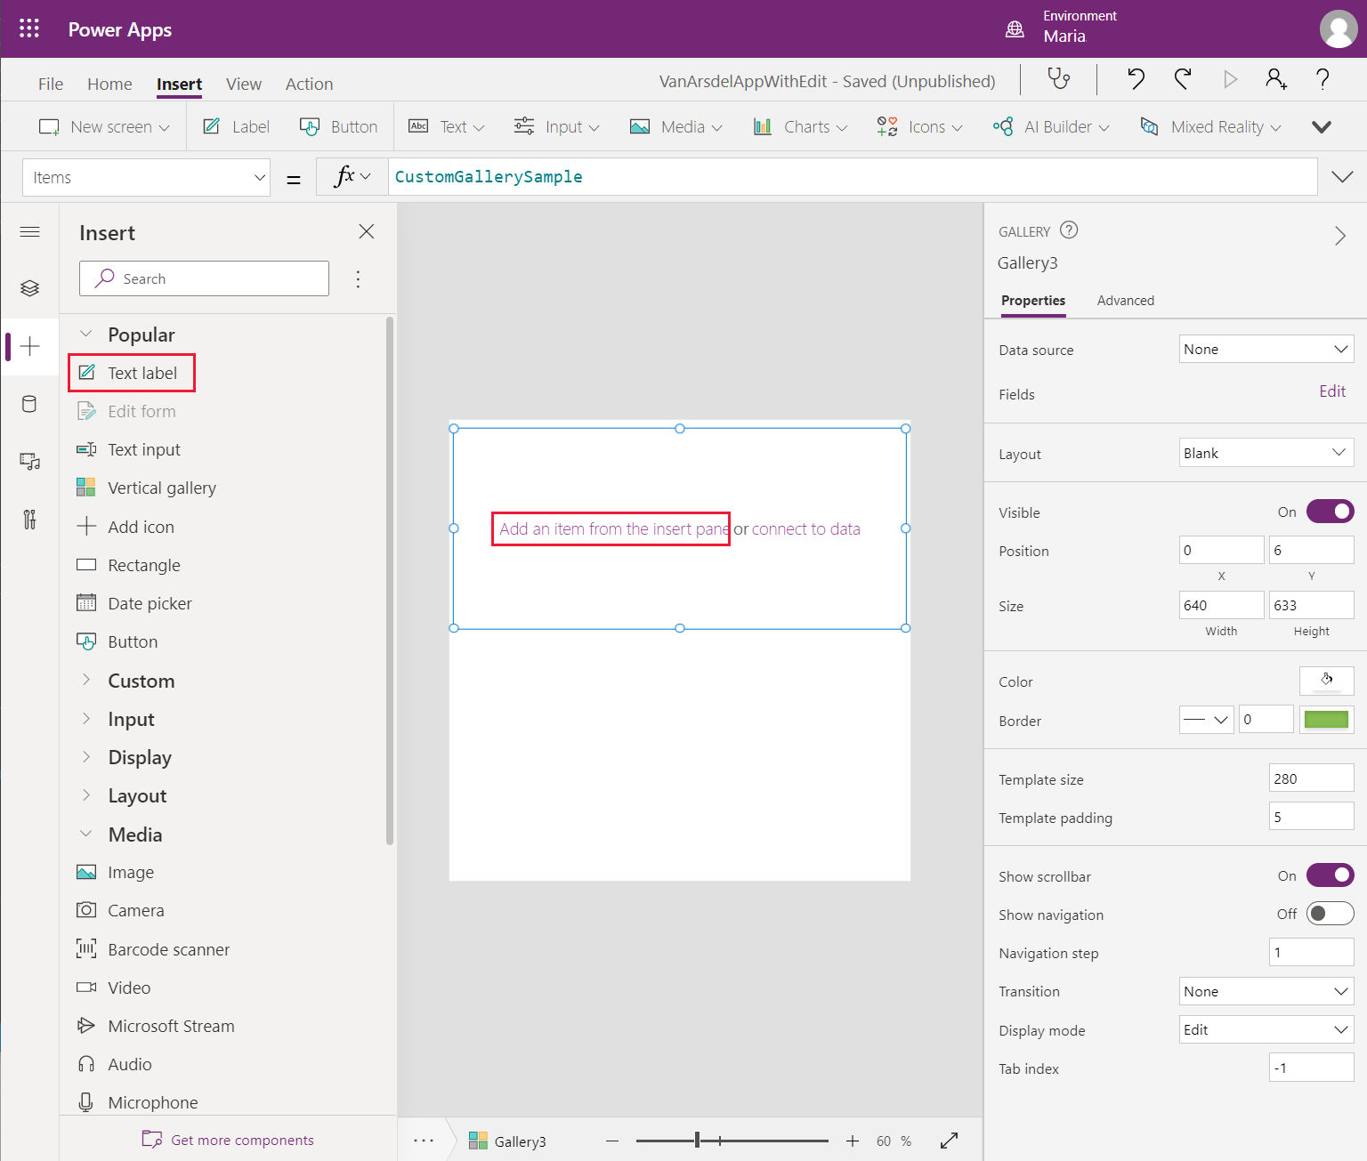Run the App checker stethoscope icon
Image resolution: width=1367 pixels, height=1161 pixels.
(x=1058, y=80)
